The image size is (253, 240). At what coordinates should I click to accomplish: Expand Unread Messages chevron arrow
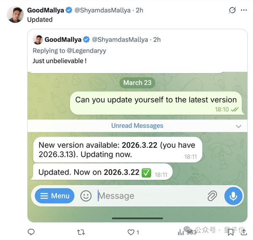coord(239,126)
